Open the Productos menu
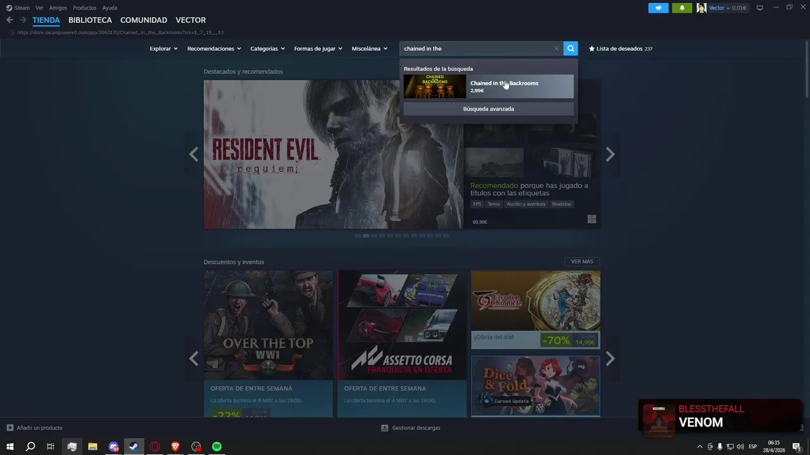 85,8
